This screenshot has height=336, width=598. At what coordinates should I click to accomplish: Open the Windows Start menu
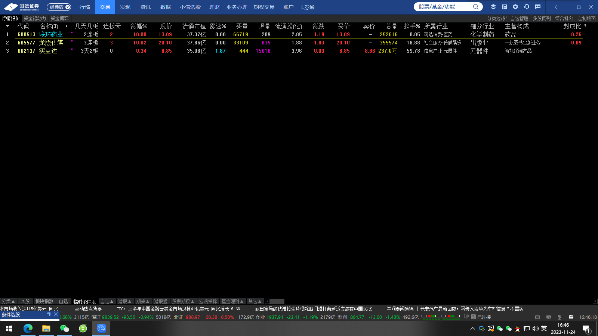pos(9,329)
